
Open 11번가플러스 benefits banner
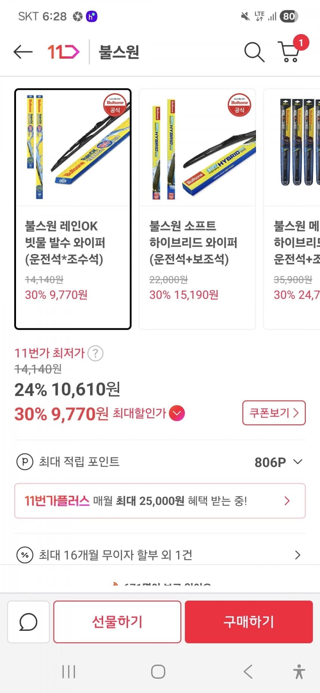click(x=160, y=501)
